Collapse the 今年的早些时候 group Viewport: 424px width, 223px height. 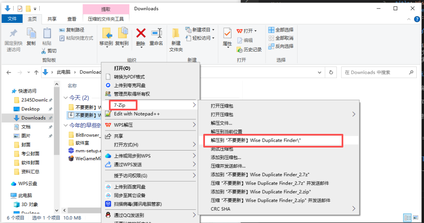pyautogui.click(x=65, y=125)
